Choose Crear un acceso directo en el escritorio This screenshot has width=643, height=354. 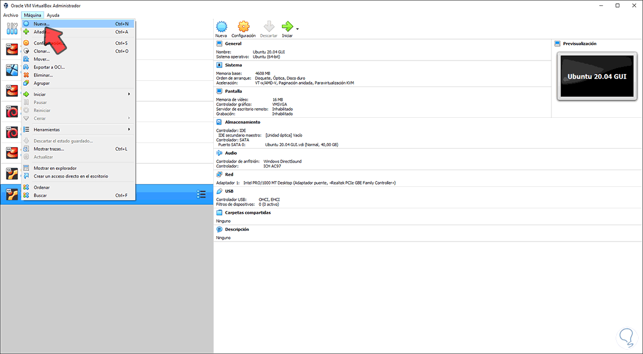click(78, 176)
